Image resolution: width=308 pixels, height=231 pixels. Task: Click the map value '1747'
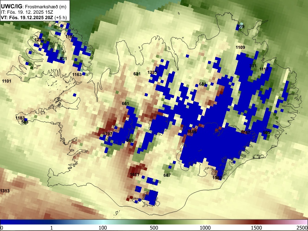click(246, 132)
